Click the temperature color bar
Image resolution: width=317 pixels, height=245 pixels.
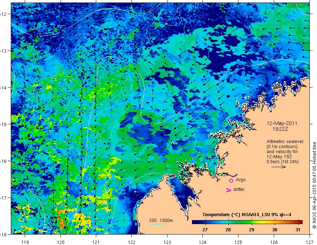point(247,222)
